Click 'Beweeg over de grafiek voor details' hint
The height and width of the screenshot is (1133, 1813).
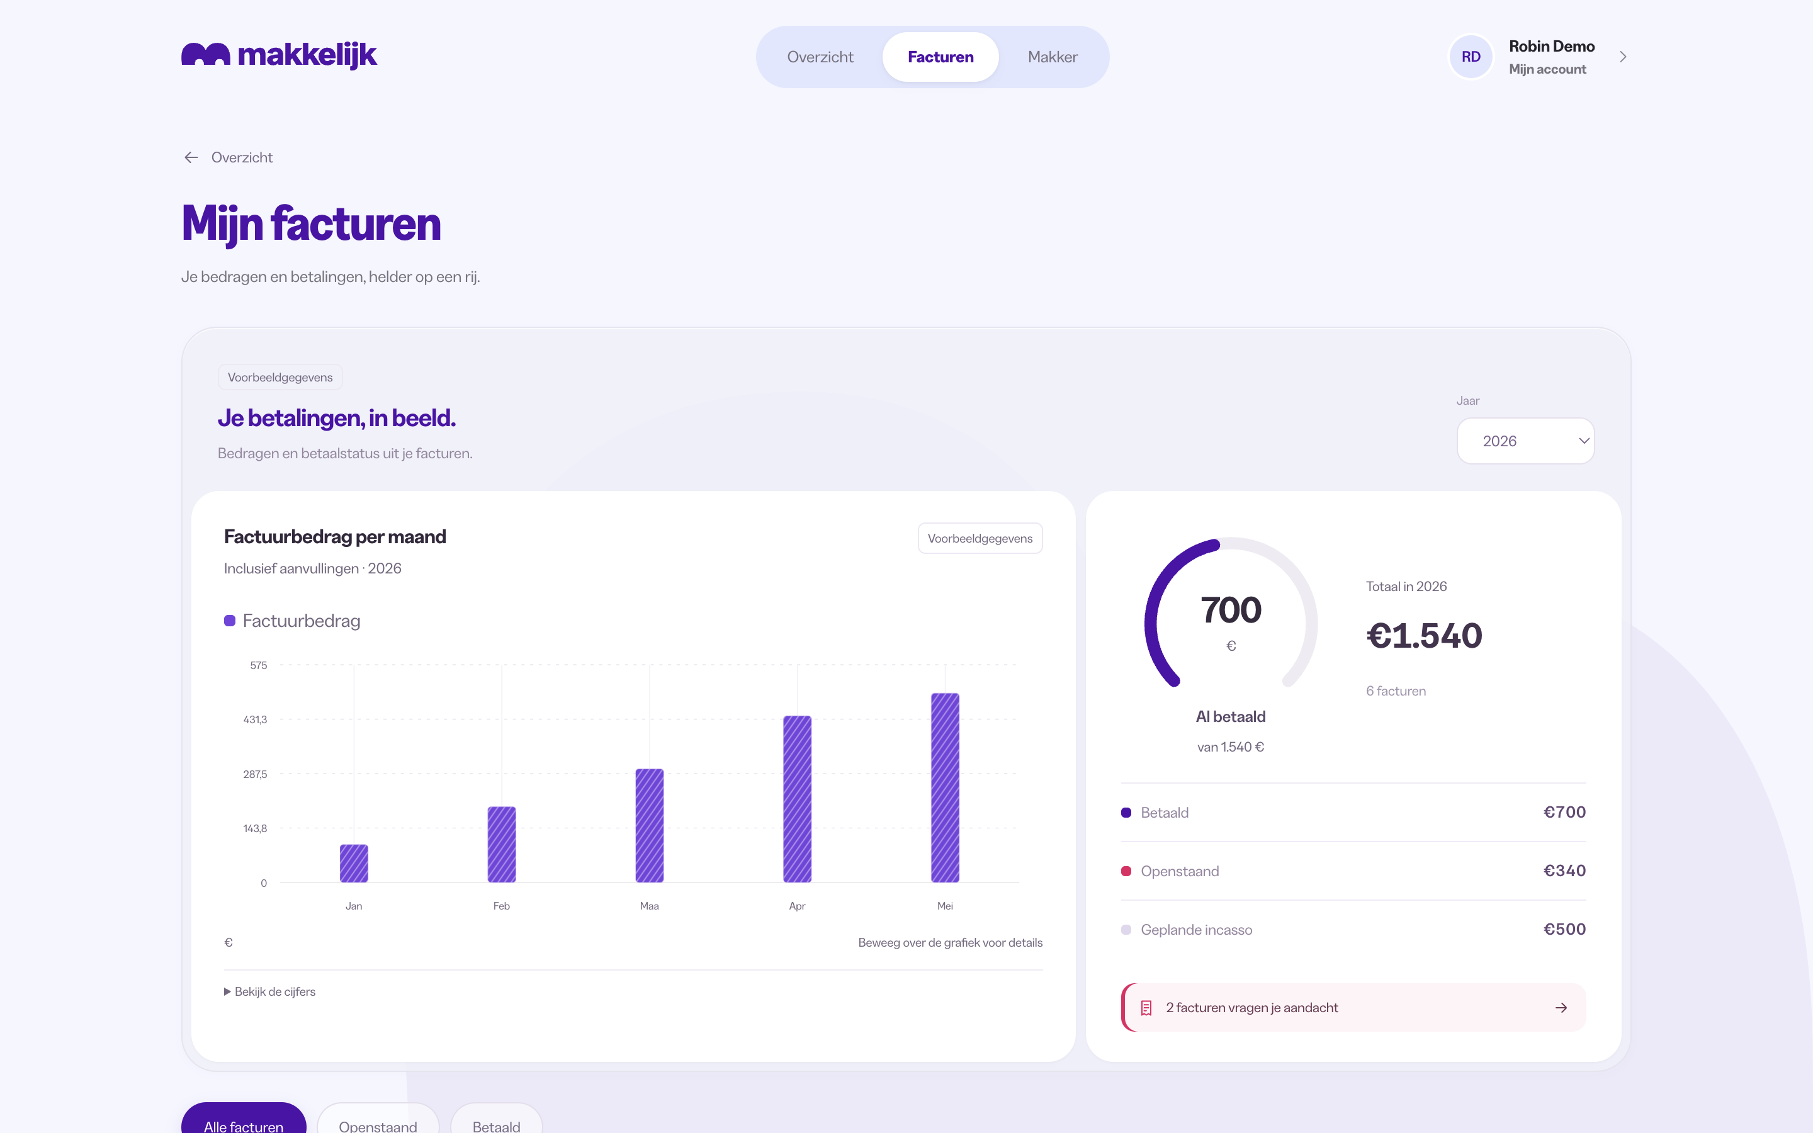point(950,943)
